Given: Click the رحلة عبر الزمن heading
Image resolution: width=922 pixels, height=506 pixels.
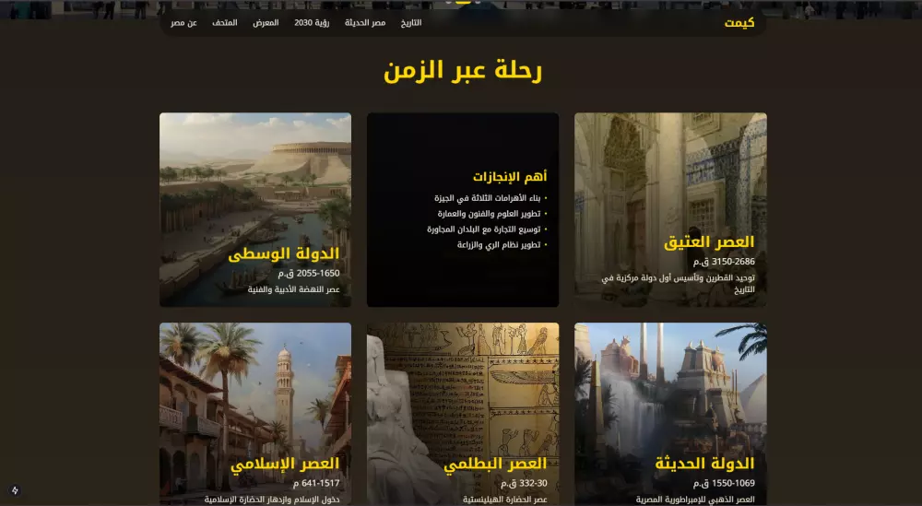Looking at the screenshot, I should [463, 71].
